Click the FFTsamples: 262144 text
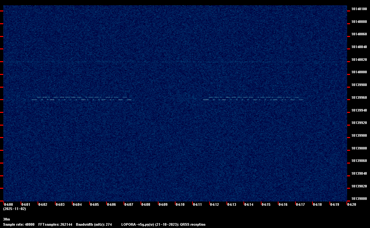This screenshot has width=370, height=228. click(x=55, y=224)
